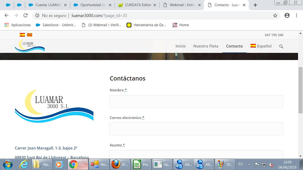Focus the Correo electrónico input field
303x170 pixels.
pos(196,129)
